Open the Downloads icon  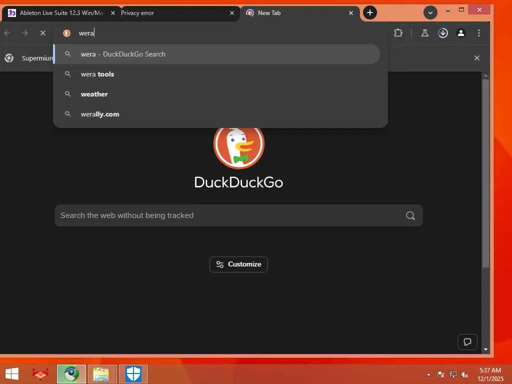(x=443, y=33)
